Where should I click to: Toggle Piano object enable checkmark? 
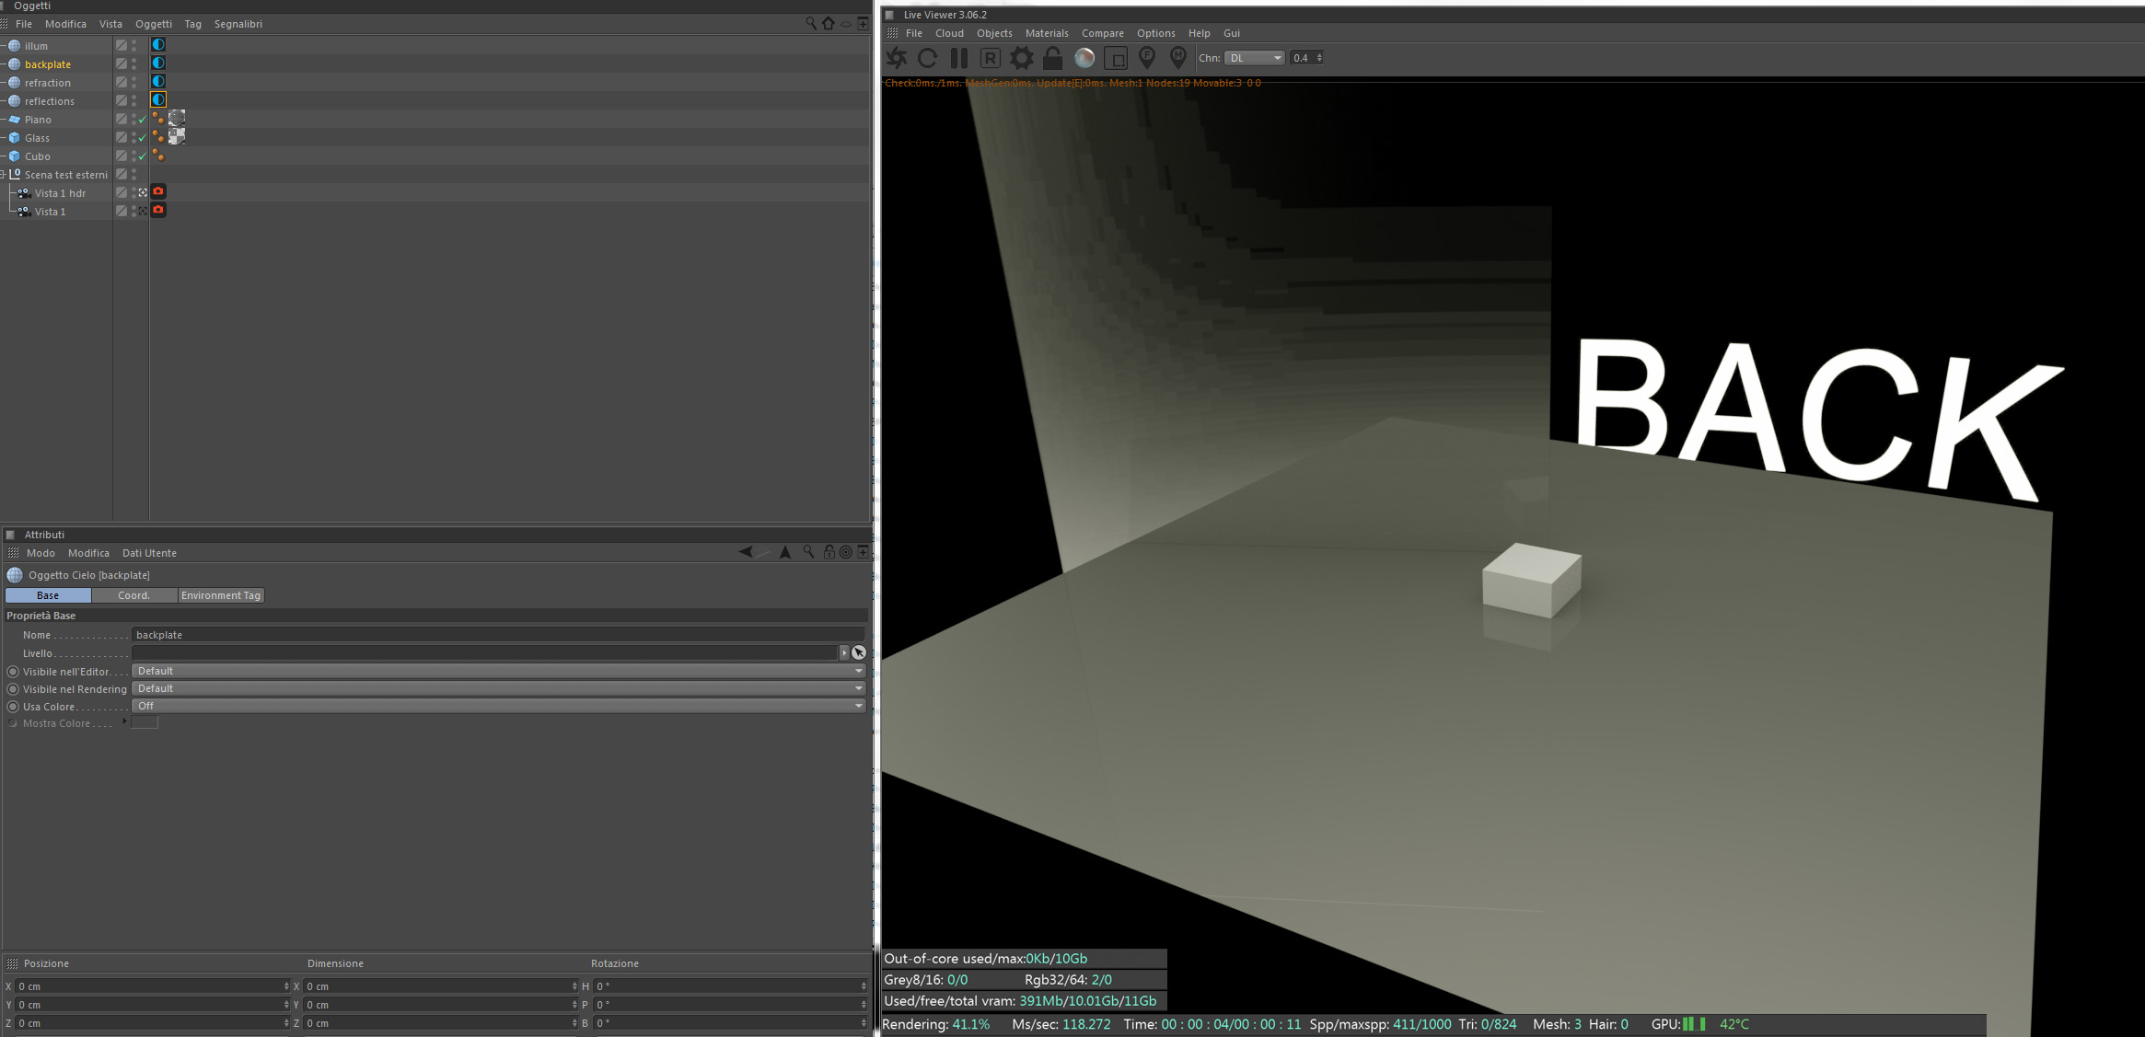click(x=143, y=120)
